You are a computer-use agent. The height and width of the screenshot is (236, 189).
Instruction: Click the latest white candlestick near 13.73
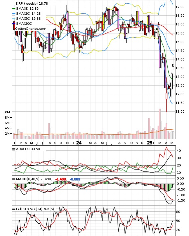coord(173,65)
